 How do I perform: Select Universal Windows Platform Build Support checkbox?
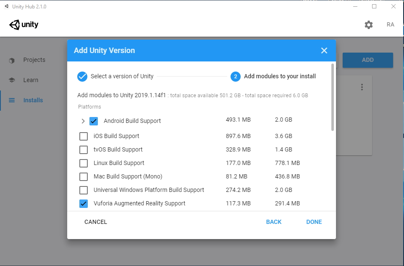click(x=84, y=190)
